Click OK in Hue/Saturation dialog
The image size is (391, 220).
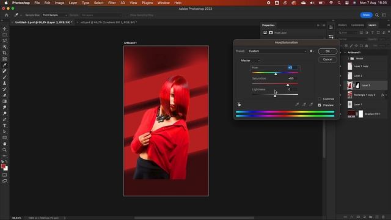(327, 51)
